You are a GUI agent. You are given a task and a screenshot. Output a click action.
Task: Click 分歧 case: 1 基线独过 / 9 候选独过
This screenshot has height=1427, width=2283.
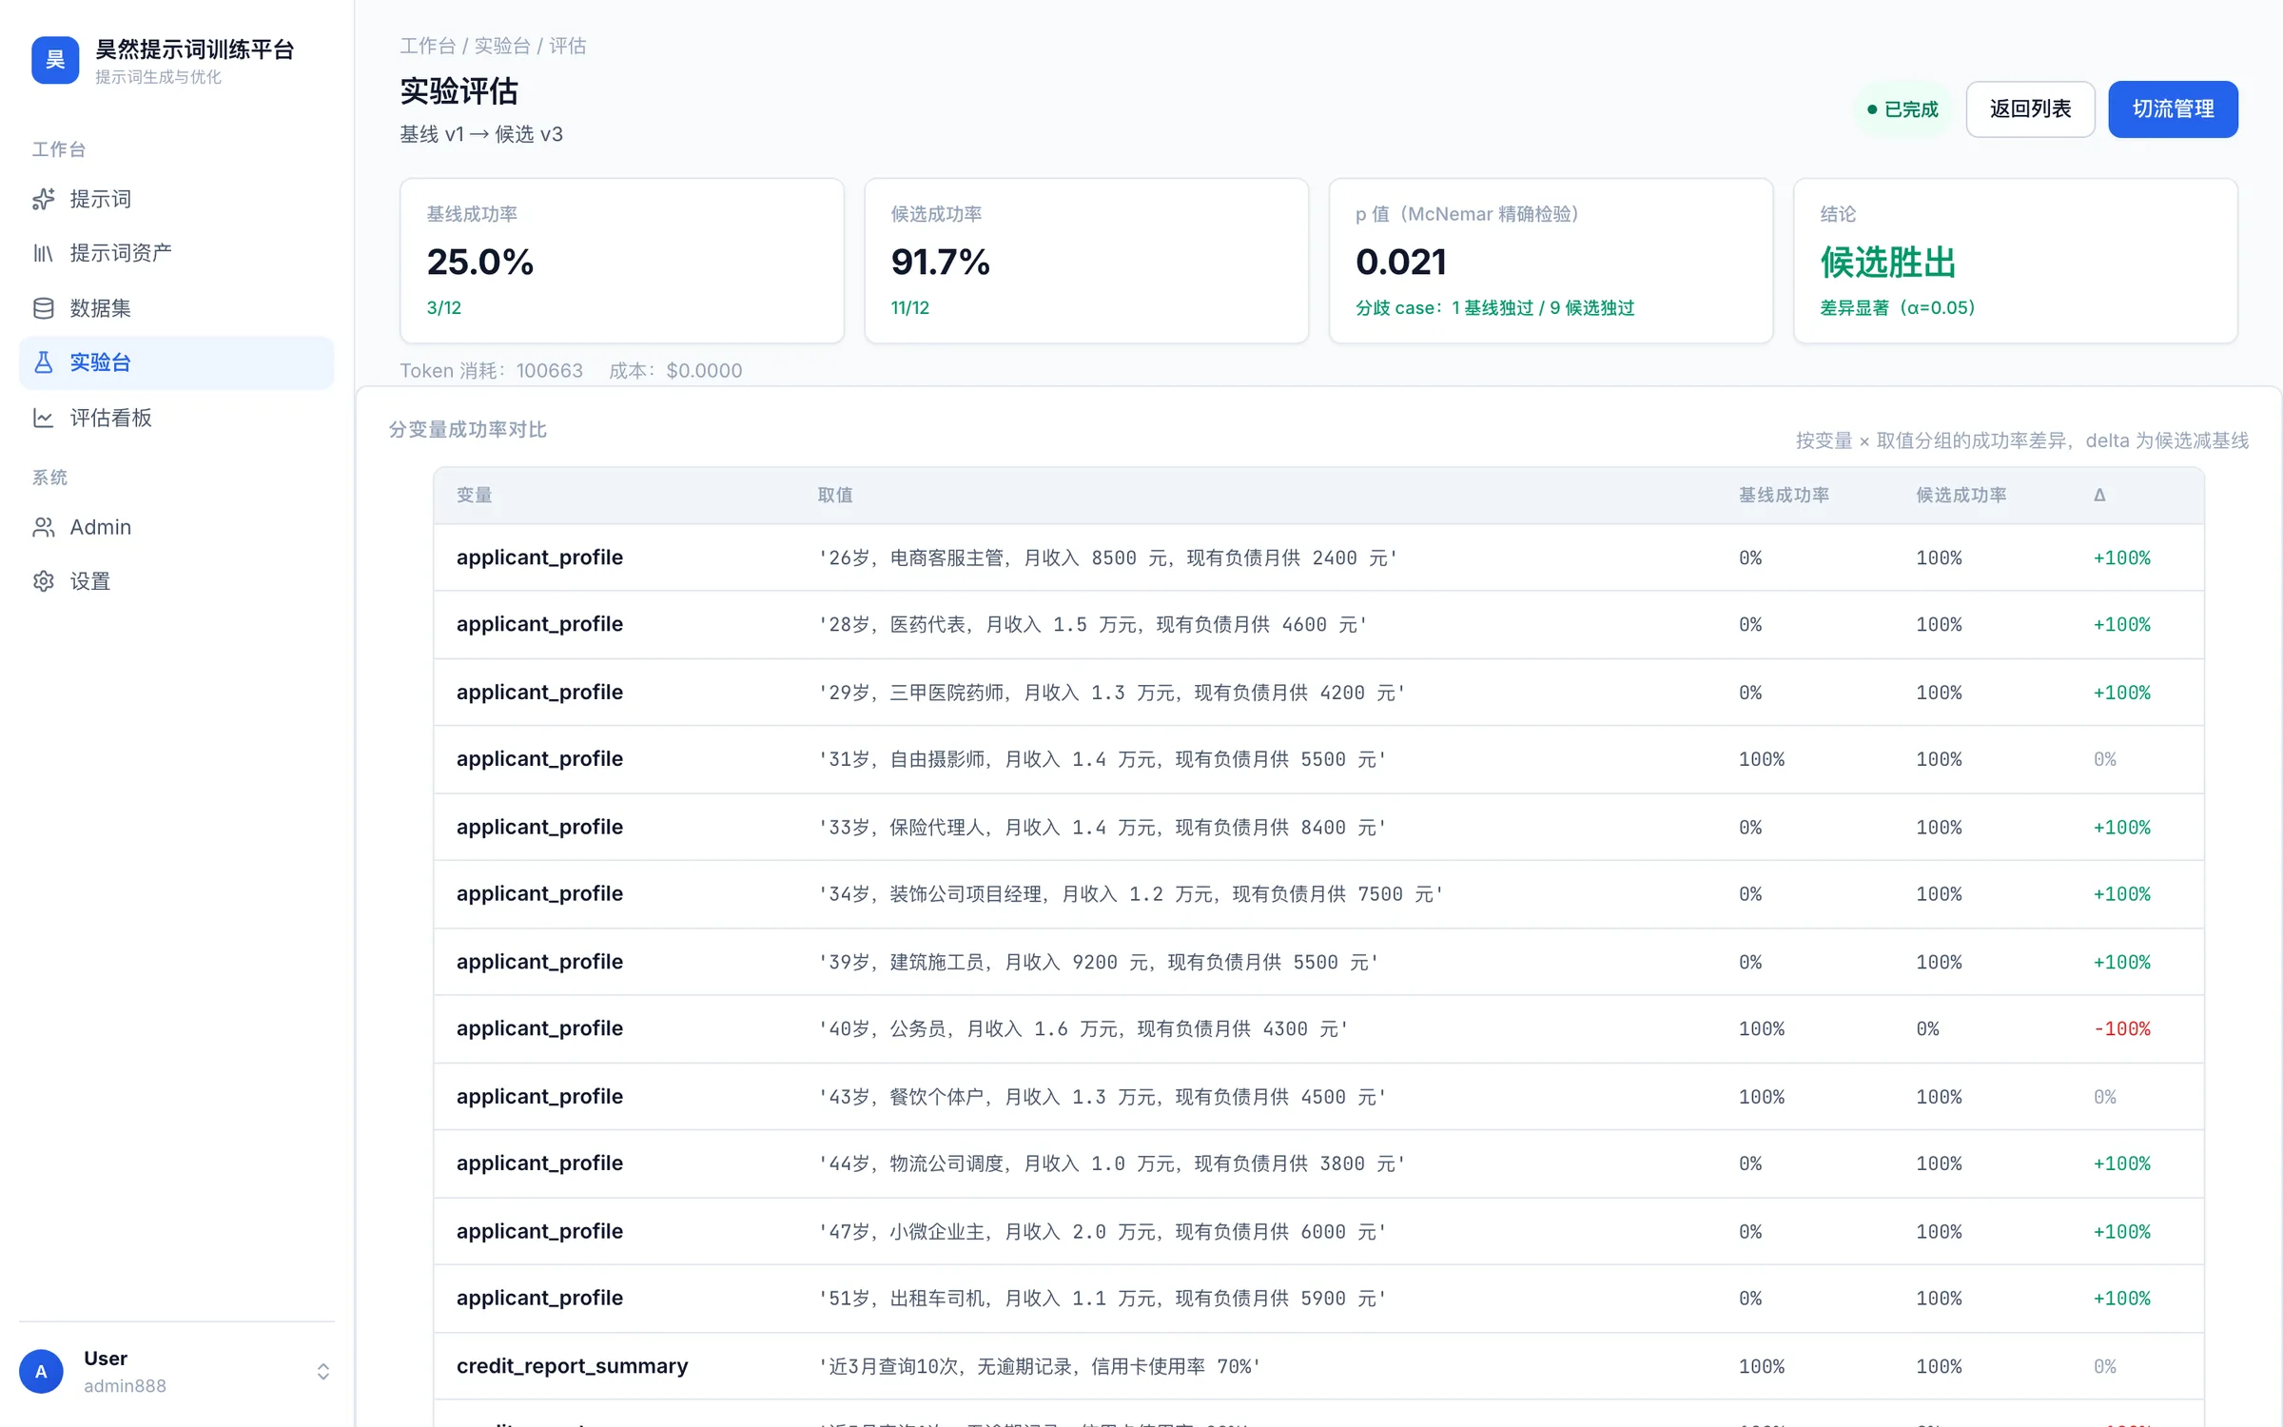tap(1494, 307)
